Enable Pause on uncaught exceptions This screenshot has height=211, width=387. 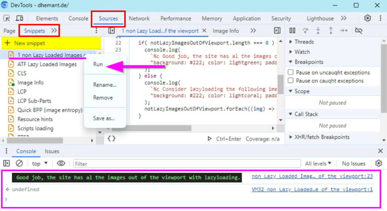tap(291, 72)
